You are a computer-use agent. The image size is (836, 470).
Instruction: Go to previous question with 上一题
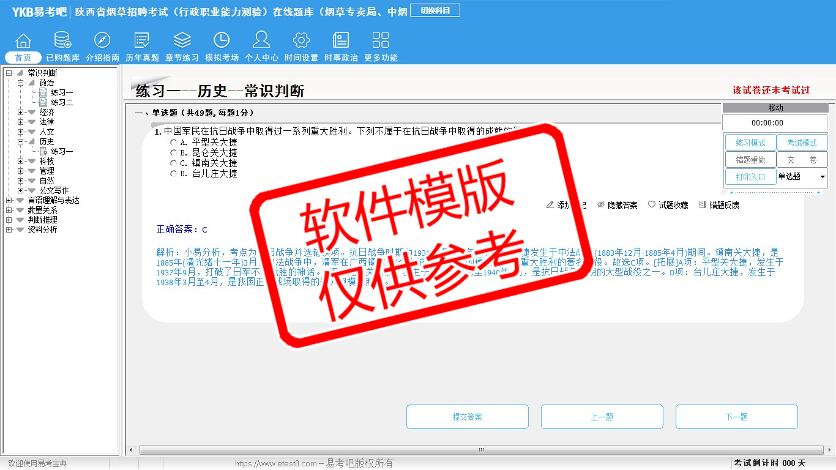[x=602, y=417]
